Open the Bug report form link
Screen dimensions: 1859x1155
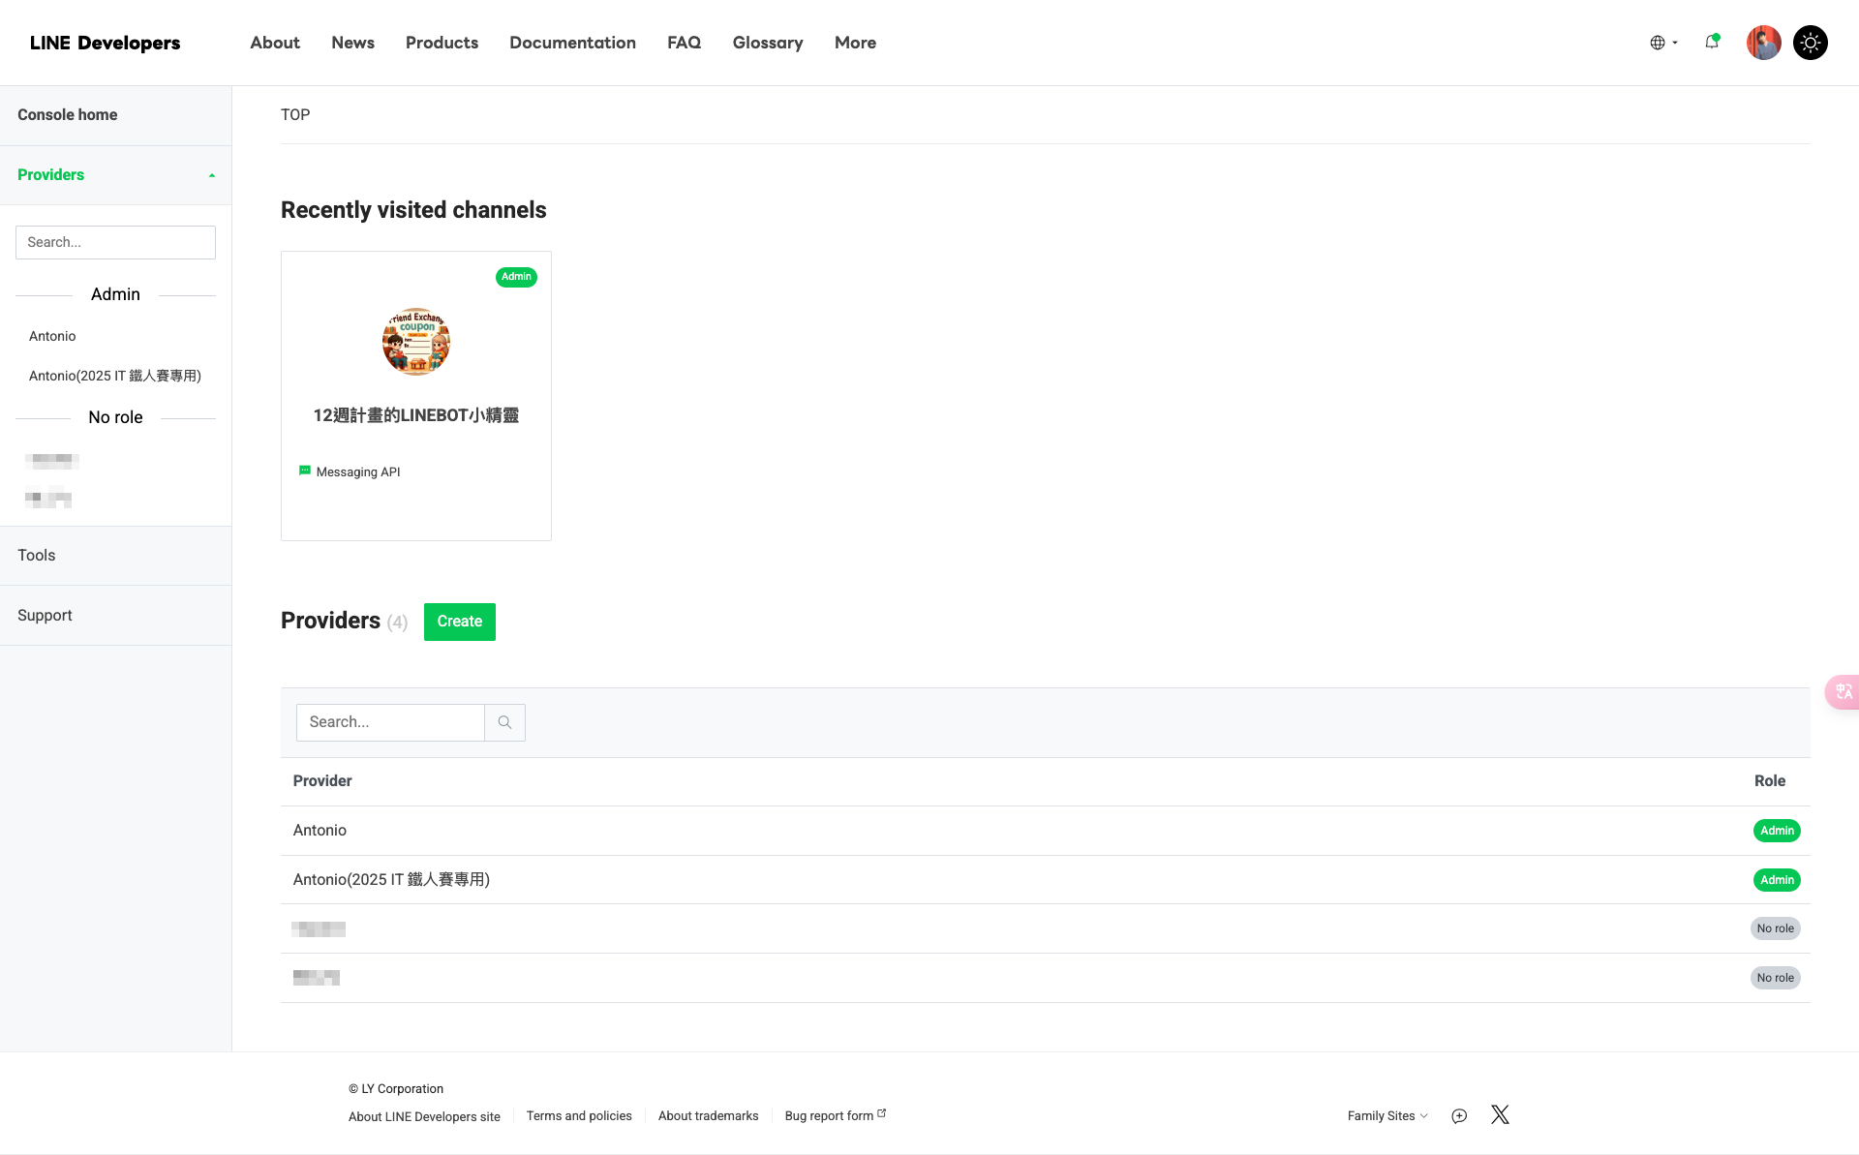(x=835, y=1115)
